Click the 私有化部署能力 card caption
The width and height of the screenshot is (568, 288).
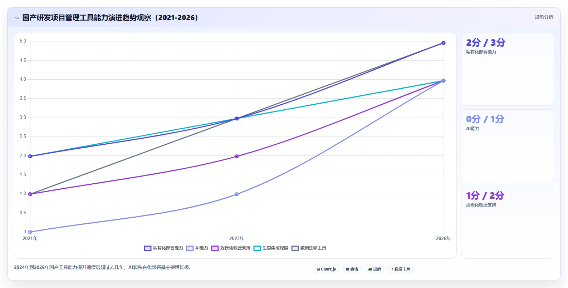[x=481, y=52]
